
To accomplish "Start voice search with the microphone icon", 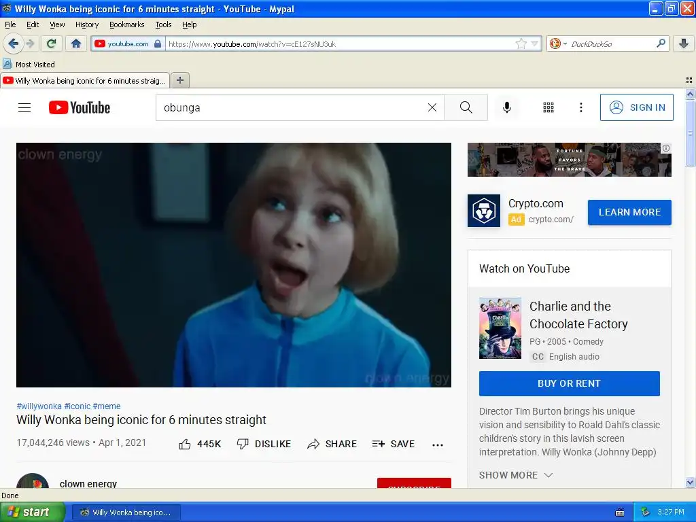I will pos(507,107).
